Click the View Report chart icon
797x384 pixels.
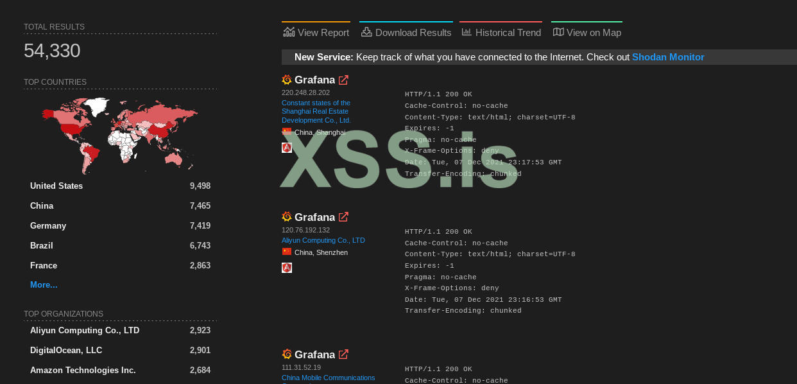pos(289,32)
